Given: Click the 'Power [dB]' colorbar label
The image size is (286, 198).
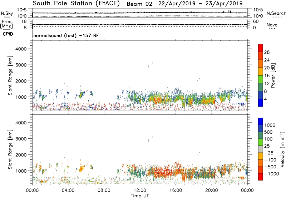Looking at the screenshot, I should coord(273,75).
